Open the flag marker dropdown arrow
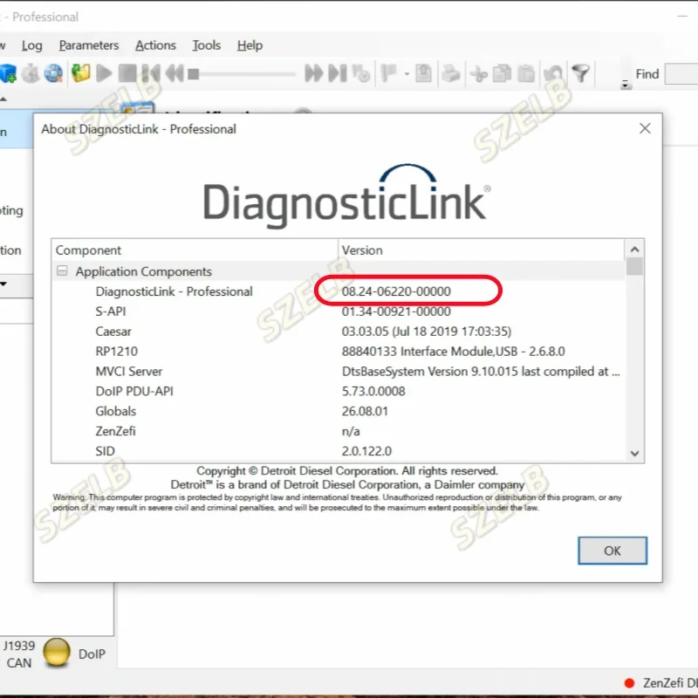The height and width of the screenshot is (698, 698). [407, 74]
